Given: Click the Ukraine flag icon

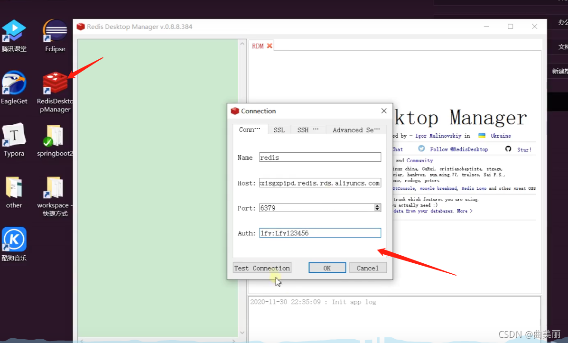Looking at the screenshot, I should tap(482, 136).
